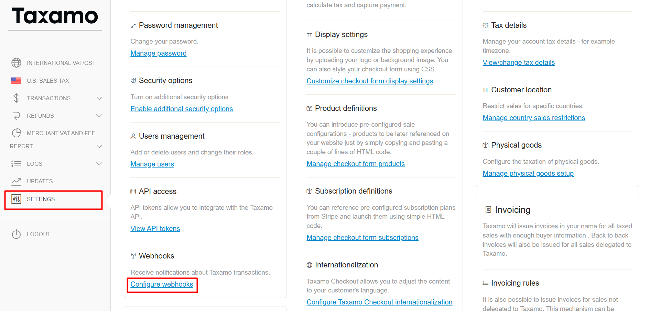
Task: Open Manage country sales restrictions link
Action: pos(534,118)
